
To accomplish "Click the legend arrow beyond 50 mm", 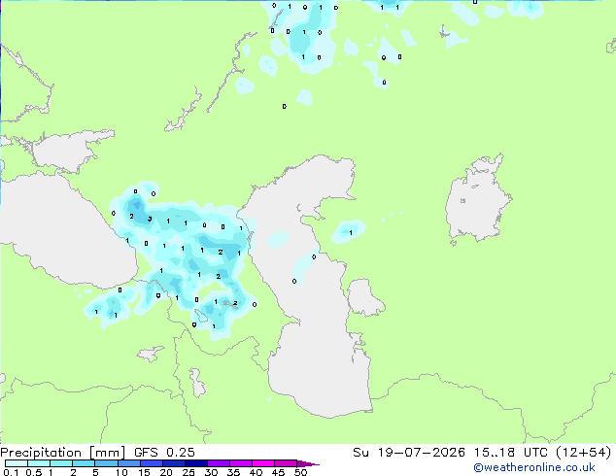I will (308, 463).
